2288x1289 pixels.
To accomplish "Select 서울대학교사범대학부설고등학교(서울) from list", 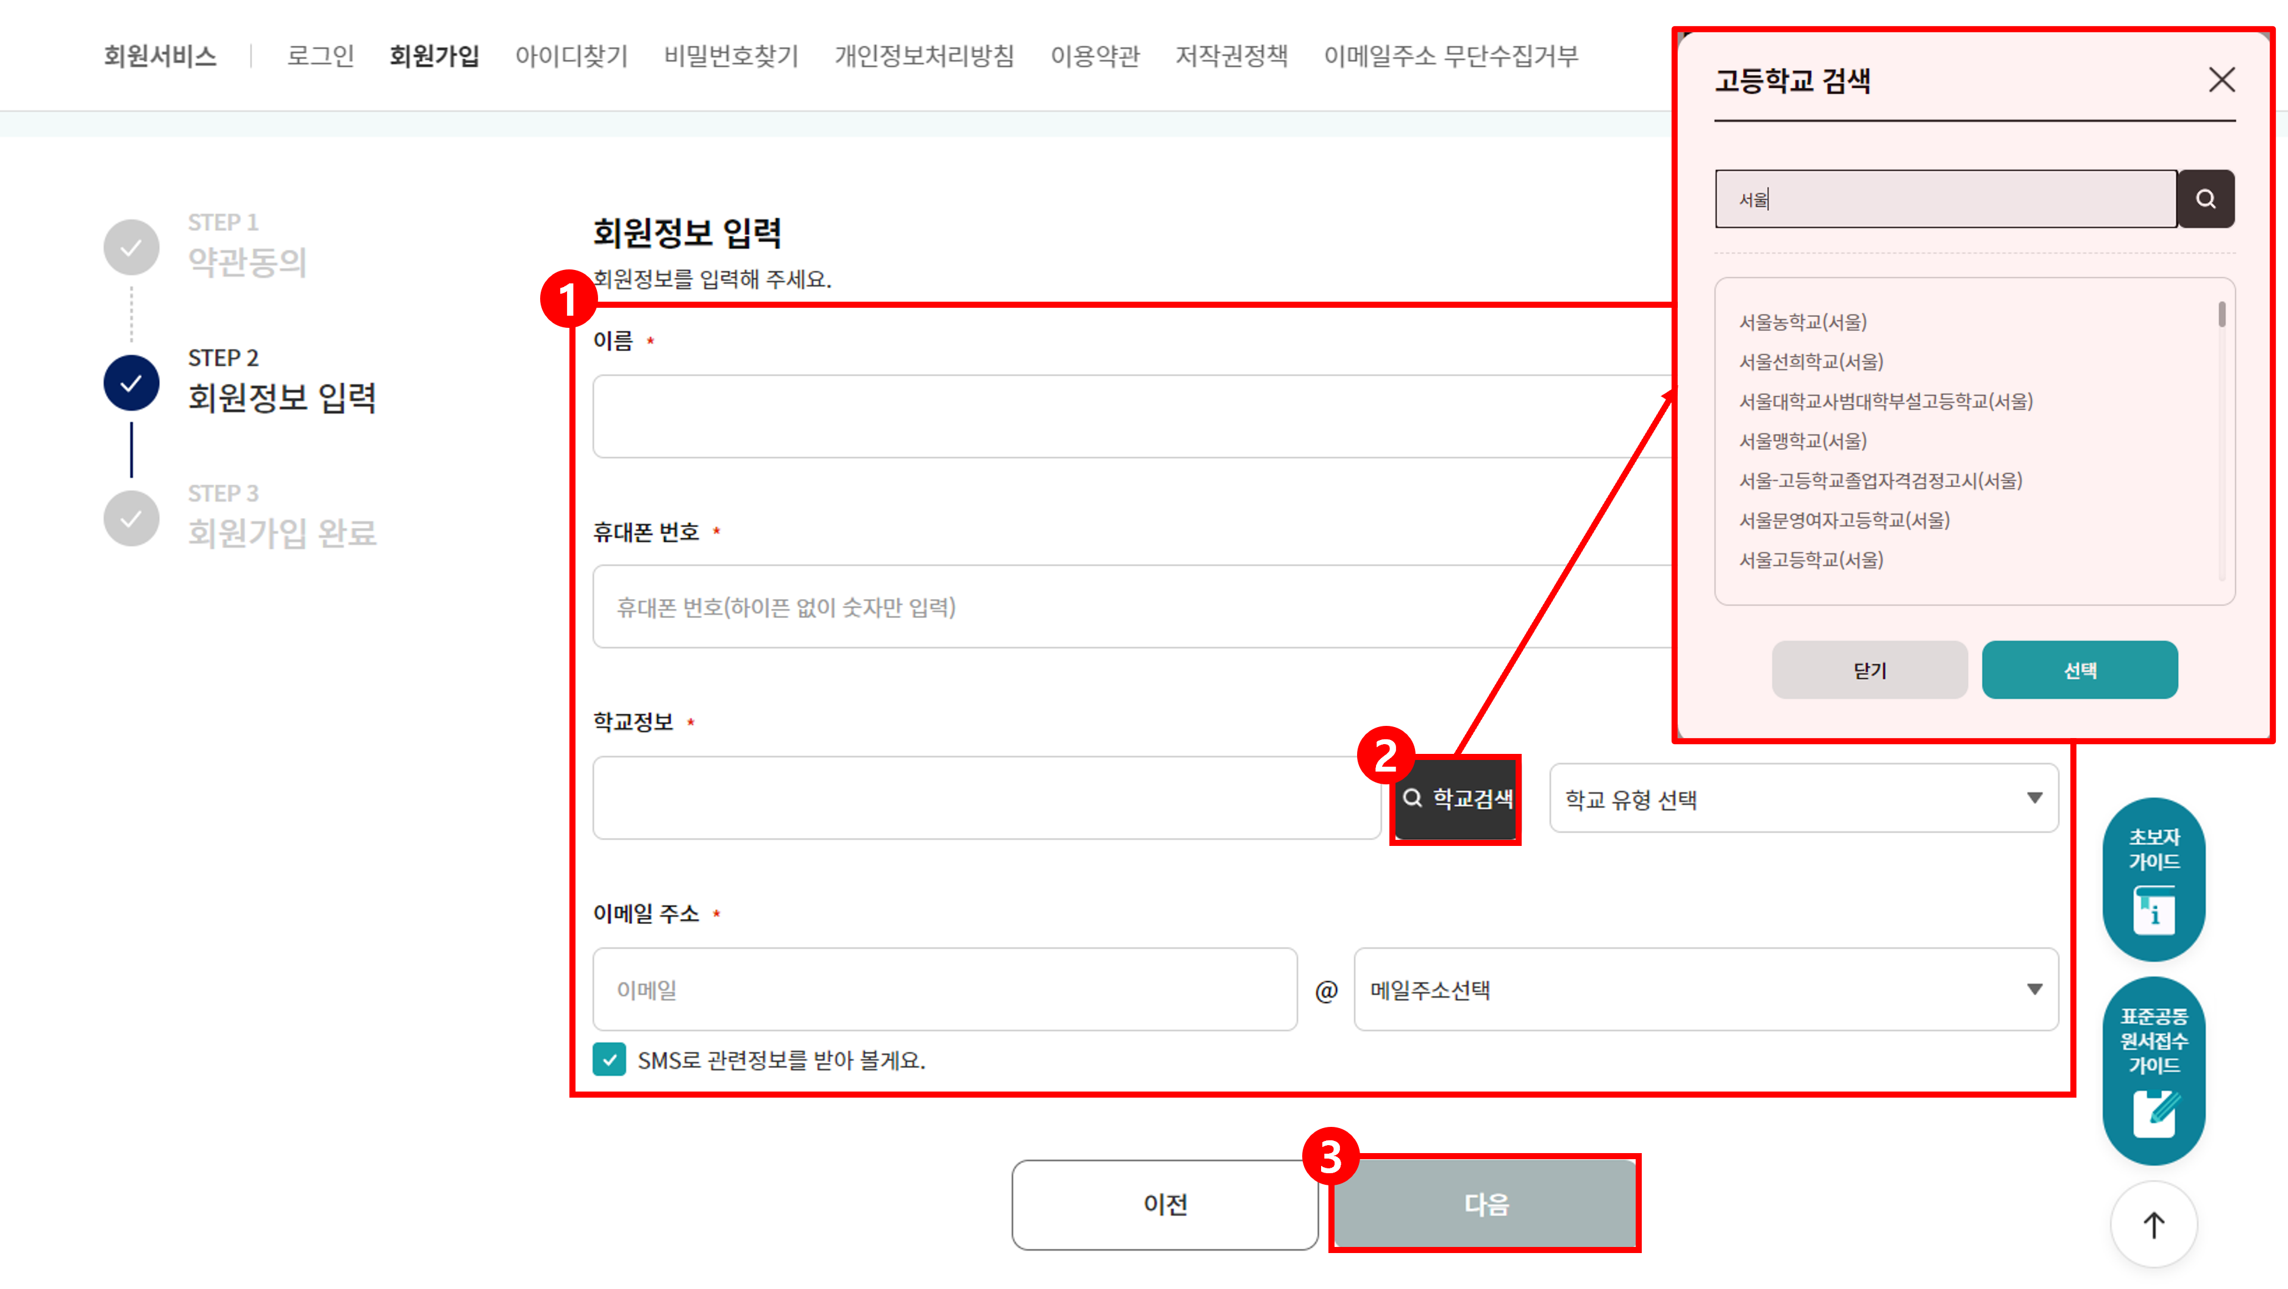I will click(x=1886, y=401).
